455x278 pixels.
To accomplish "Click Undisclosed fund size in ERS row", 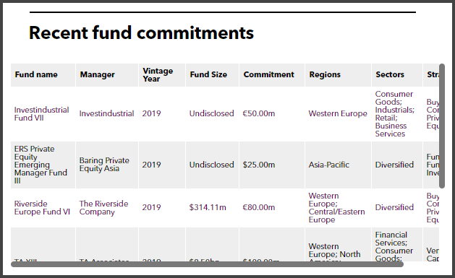I will [x=211, y=165].
